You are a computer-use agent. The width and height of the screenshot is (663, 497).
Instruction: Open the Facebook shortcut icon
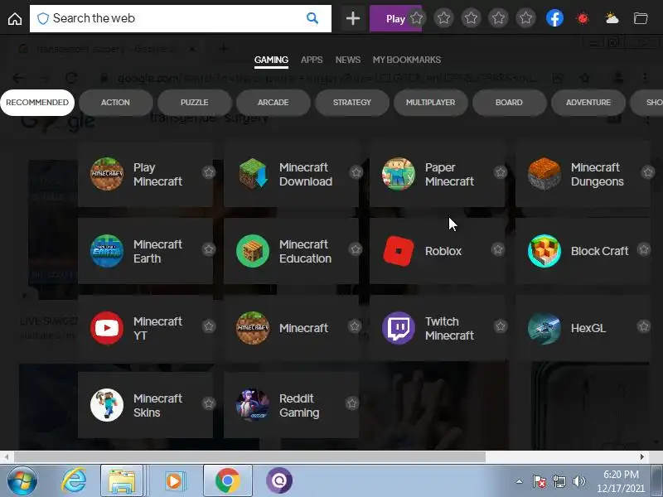click(554, 18)
